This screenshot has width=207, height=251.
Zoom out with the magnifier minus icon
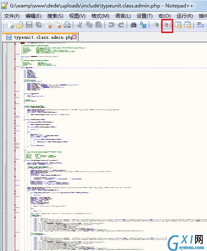[x=166, y=25]
